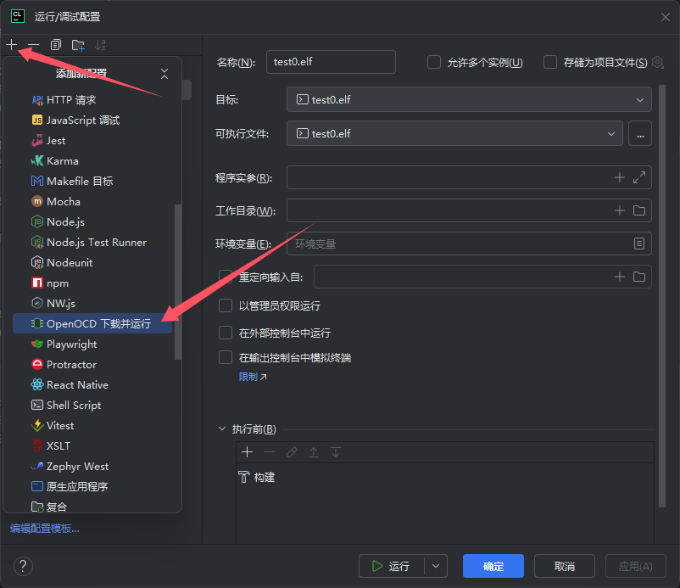The width and height of the screenshot is (680, 588).
Task: Confirm with the 确定 button
Action: pos(493,566)
